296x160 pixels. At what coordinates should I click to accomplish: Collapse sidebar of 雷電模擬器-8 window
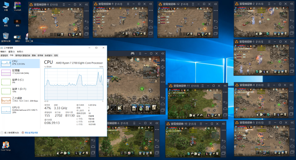(x=86, y=5)
